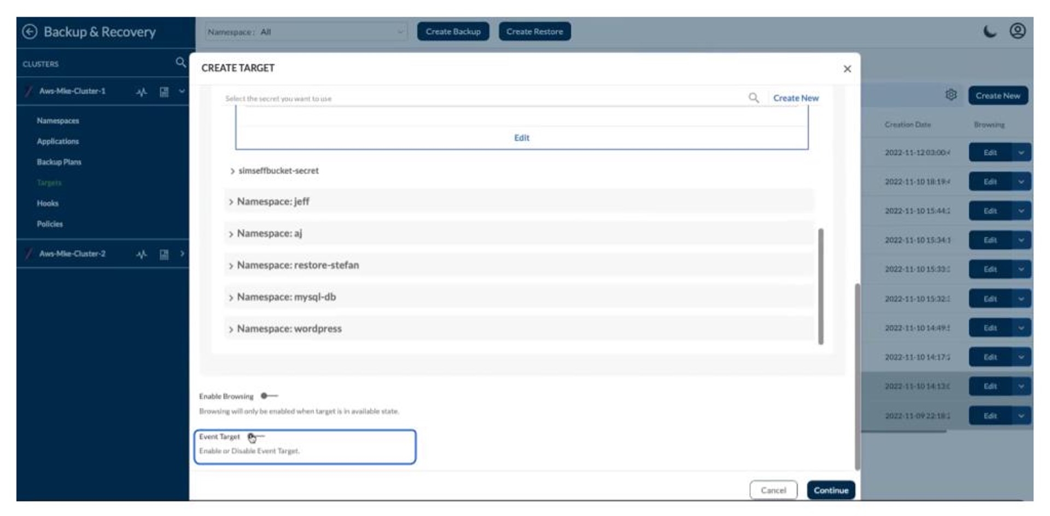Open the targets table settings gear
This screenshot has width=1050, height=516.
tap(951, 95)
